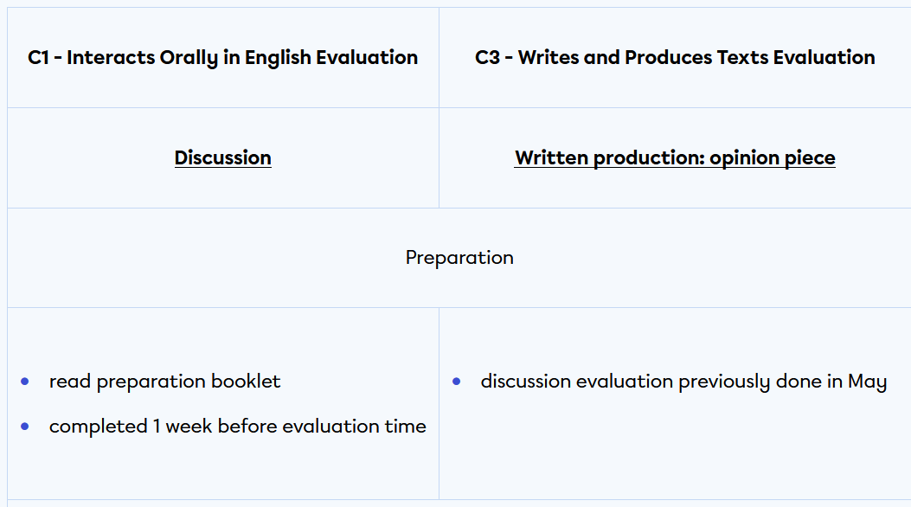Click the underlined "Discussion" link
Screen dimensions: 911x507
click(x=222, y=157)
